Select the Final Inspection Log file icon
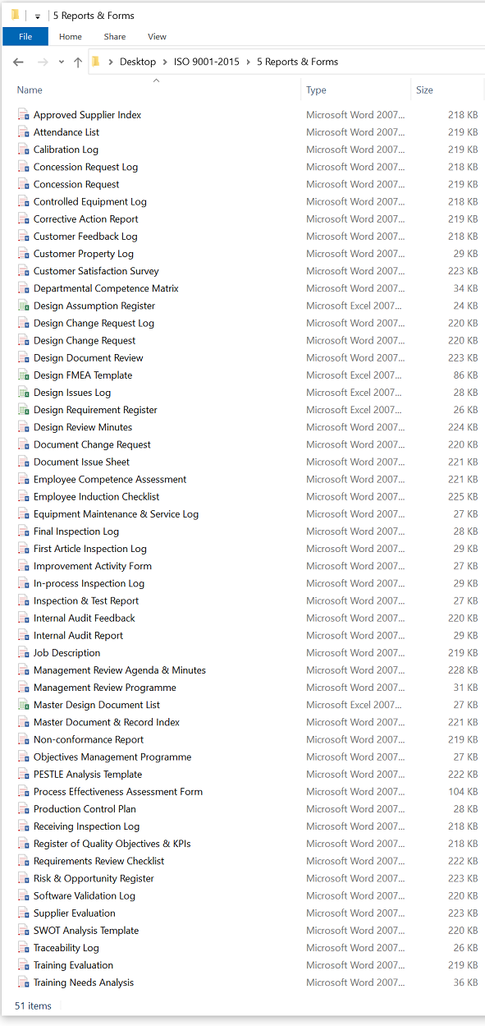Image resolution: width=485 pixels, height=1026 pixels. [x=23, y=531]
